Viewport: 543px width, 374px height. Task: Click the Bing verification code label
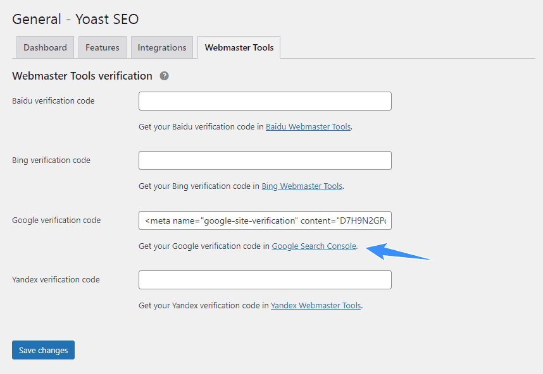pos(51,160)
